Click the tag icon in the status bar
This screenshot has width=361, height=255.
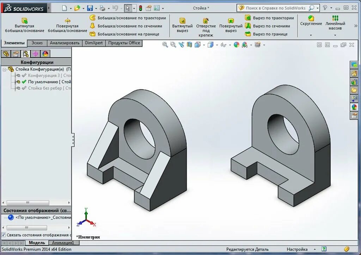pos(347,249)
